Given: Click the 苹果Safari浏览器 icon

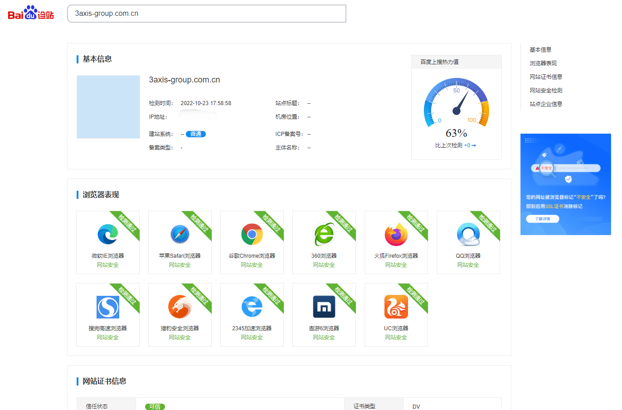Looking at the screenshot, I should 180,234.
